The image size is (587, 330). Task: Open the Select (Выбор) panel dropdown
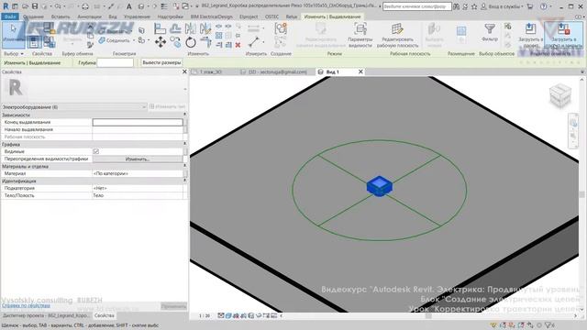tap(14, 54)
